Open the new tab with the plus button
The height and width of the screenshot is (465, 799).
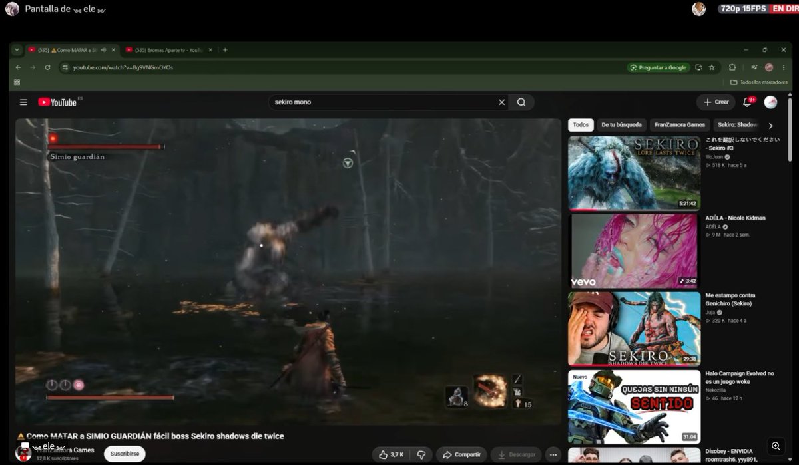coord(225,50)
